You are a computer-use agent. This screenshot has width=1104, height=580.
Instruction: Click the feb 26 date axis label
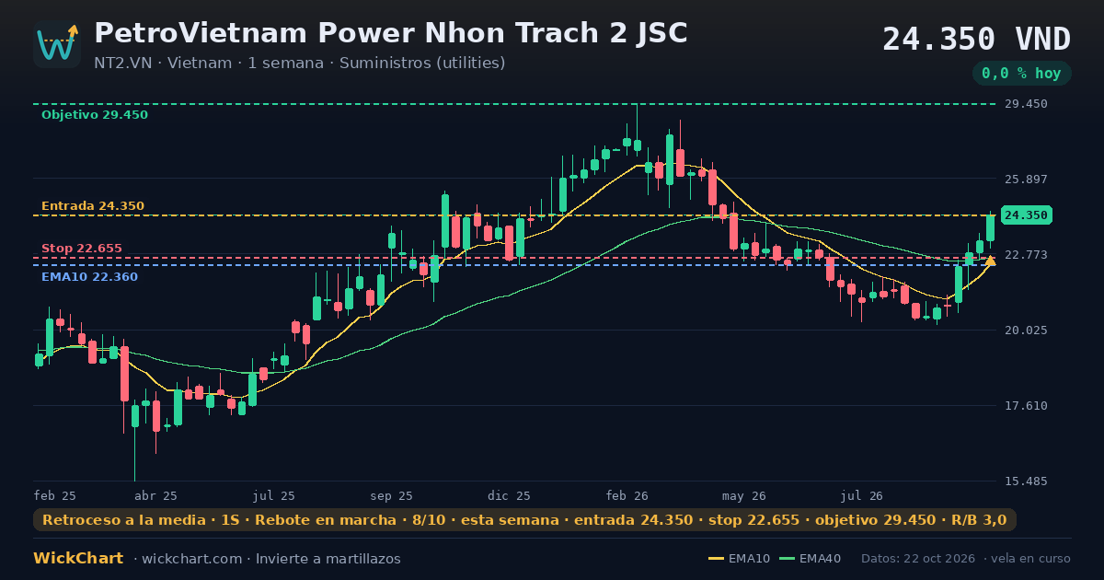627,495
